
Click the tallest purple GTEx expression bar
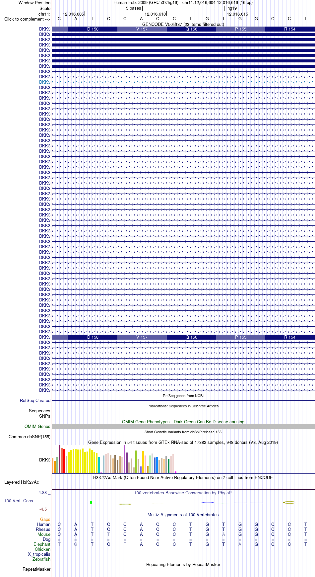125,459
